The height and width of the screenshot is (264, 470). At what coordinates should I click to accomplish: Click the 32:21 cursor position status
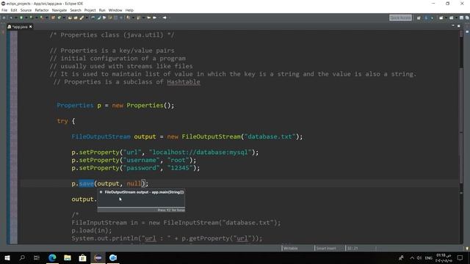[x=352, y=248]
